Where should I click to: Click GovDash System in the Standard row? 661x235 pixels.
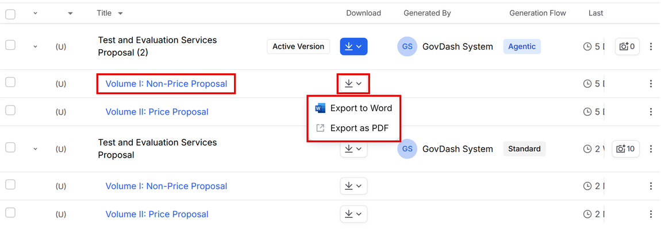point(458,149)
